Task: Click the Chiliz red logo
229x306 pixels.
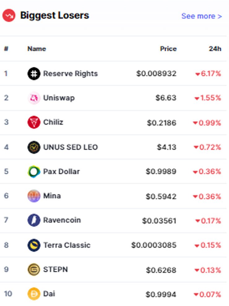Action: (x=34, y=122)
